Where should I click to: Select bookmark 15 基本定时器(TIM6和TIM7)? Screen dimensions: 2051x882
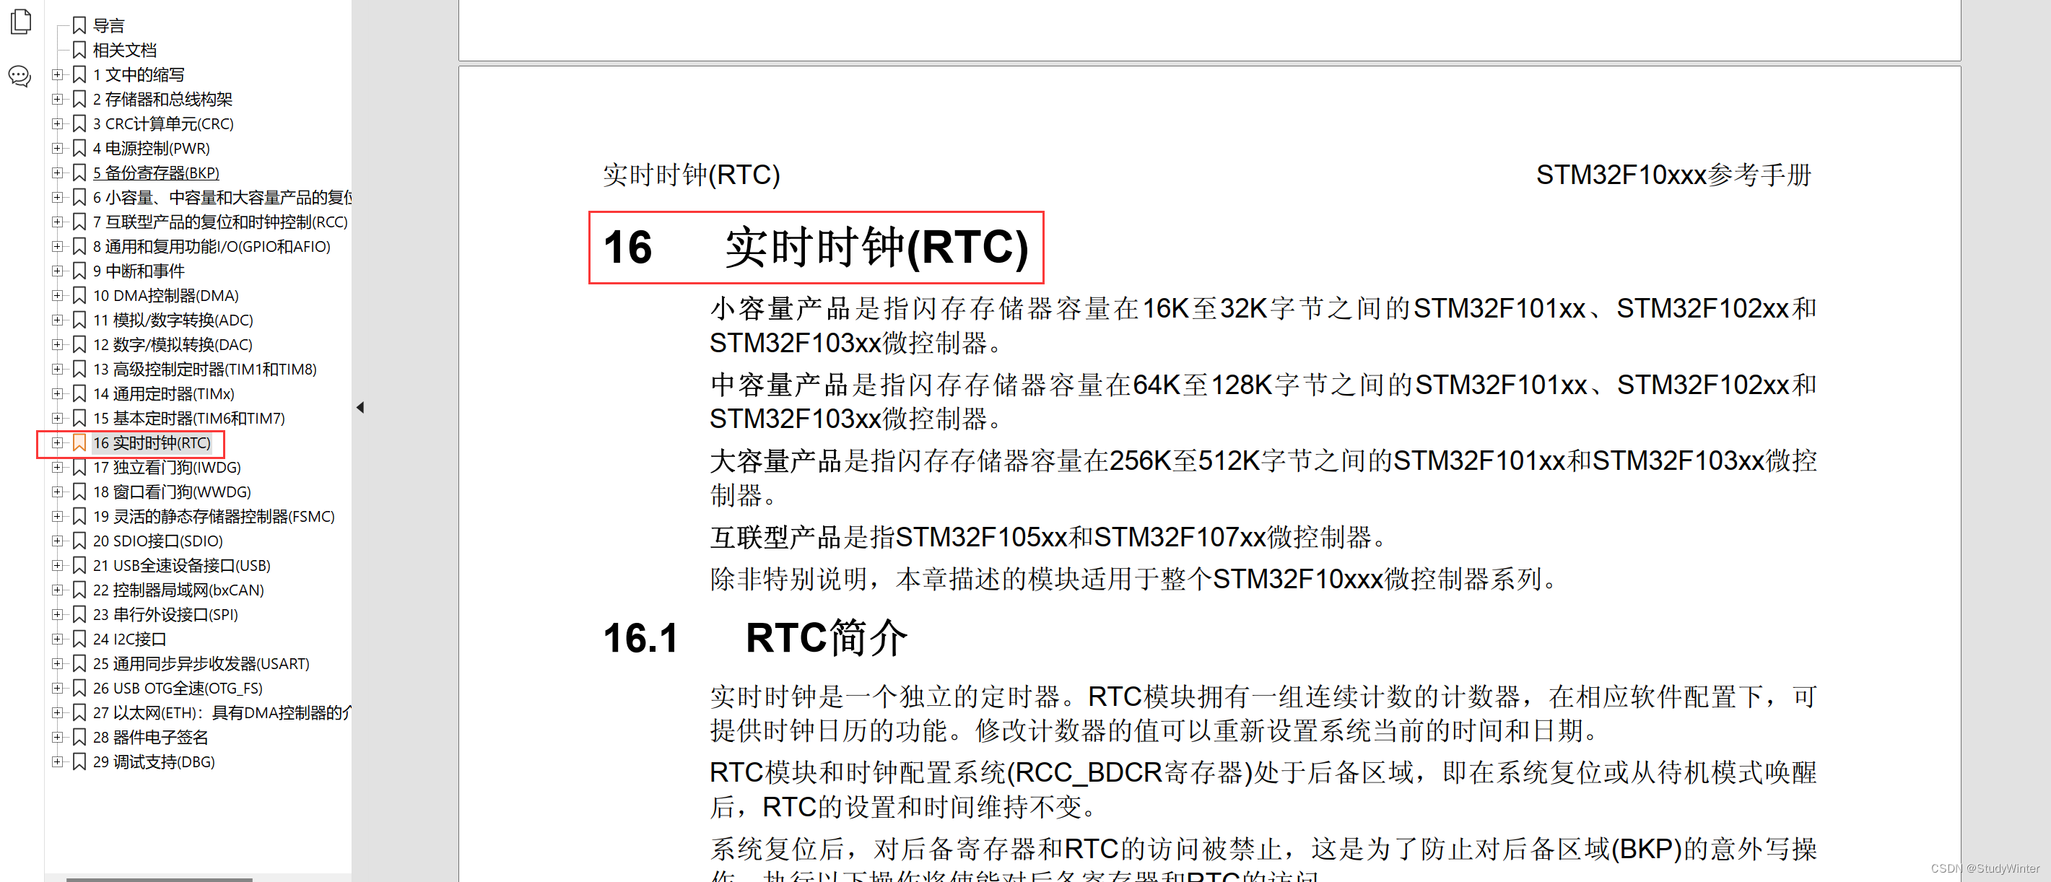point(188,418)
